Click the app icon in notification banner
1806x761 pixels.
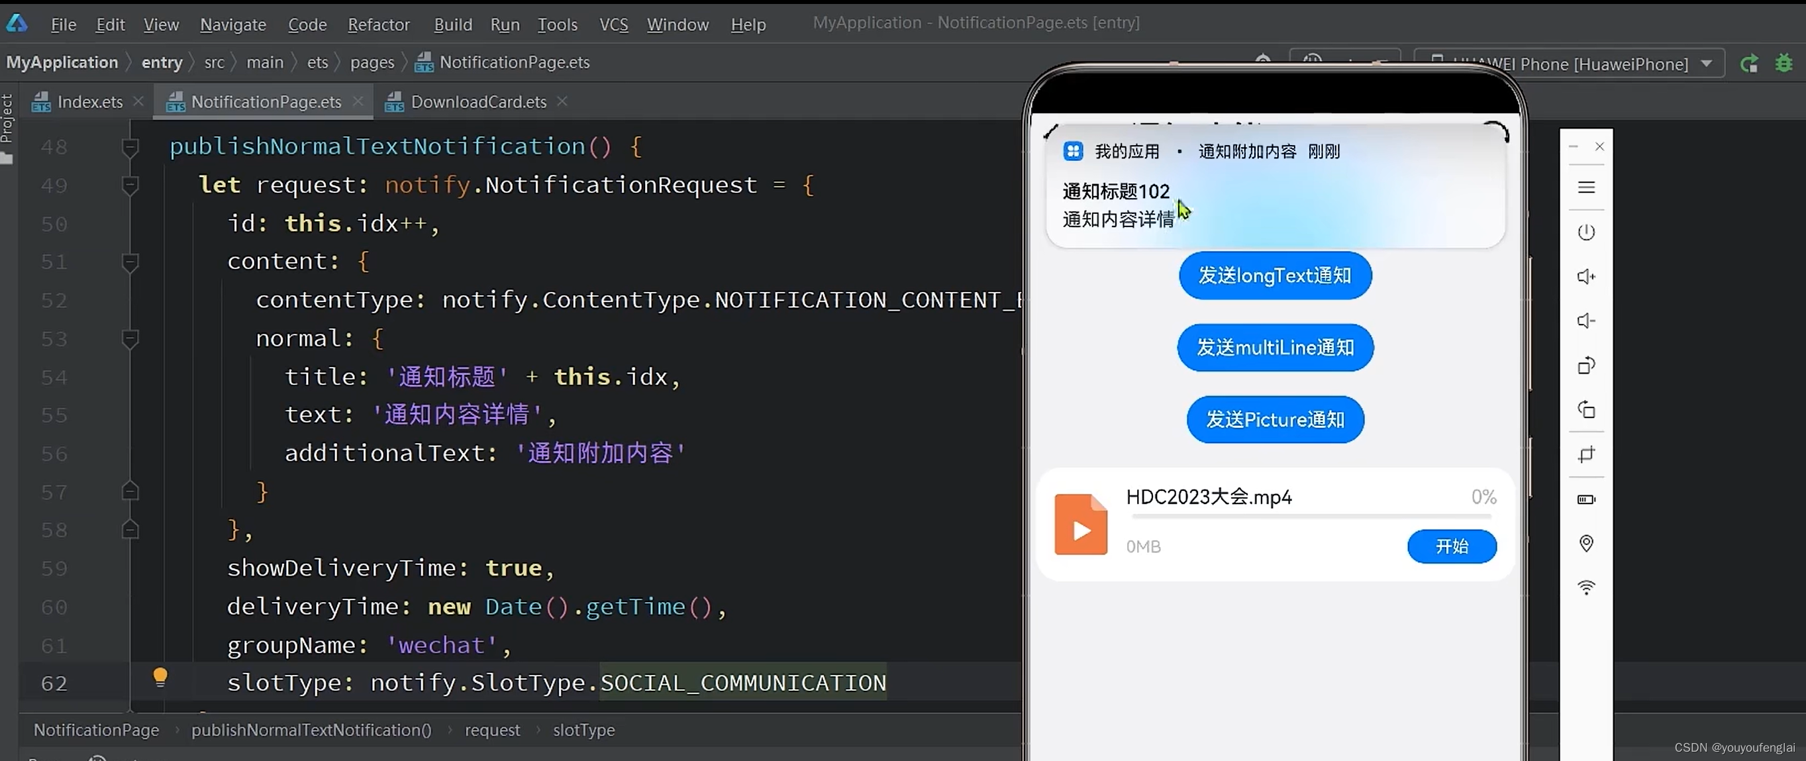click(1073, 151)
